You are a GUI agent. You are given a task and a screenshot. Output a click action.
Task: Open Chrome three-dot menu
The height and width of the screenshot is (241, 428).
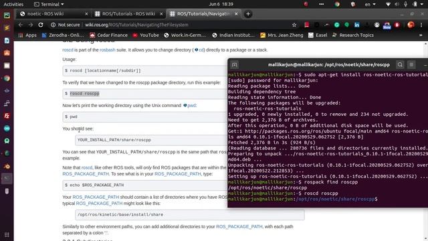[x=421, y=25]
